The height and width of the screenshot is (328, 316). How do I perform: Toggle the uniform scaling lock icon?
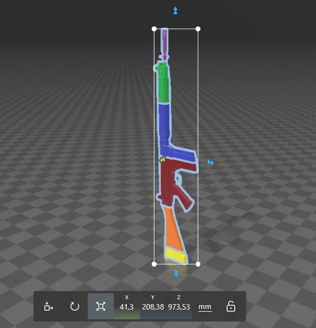click(x=231, y=307)
